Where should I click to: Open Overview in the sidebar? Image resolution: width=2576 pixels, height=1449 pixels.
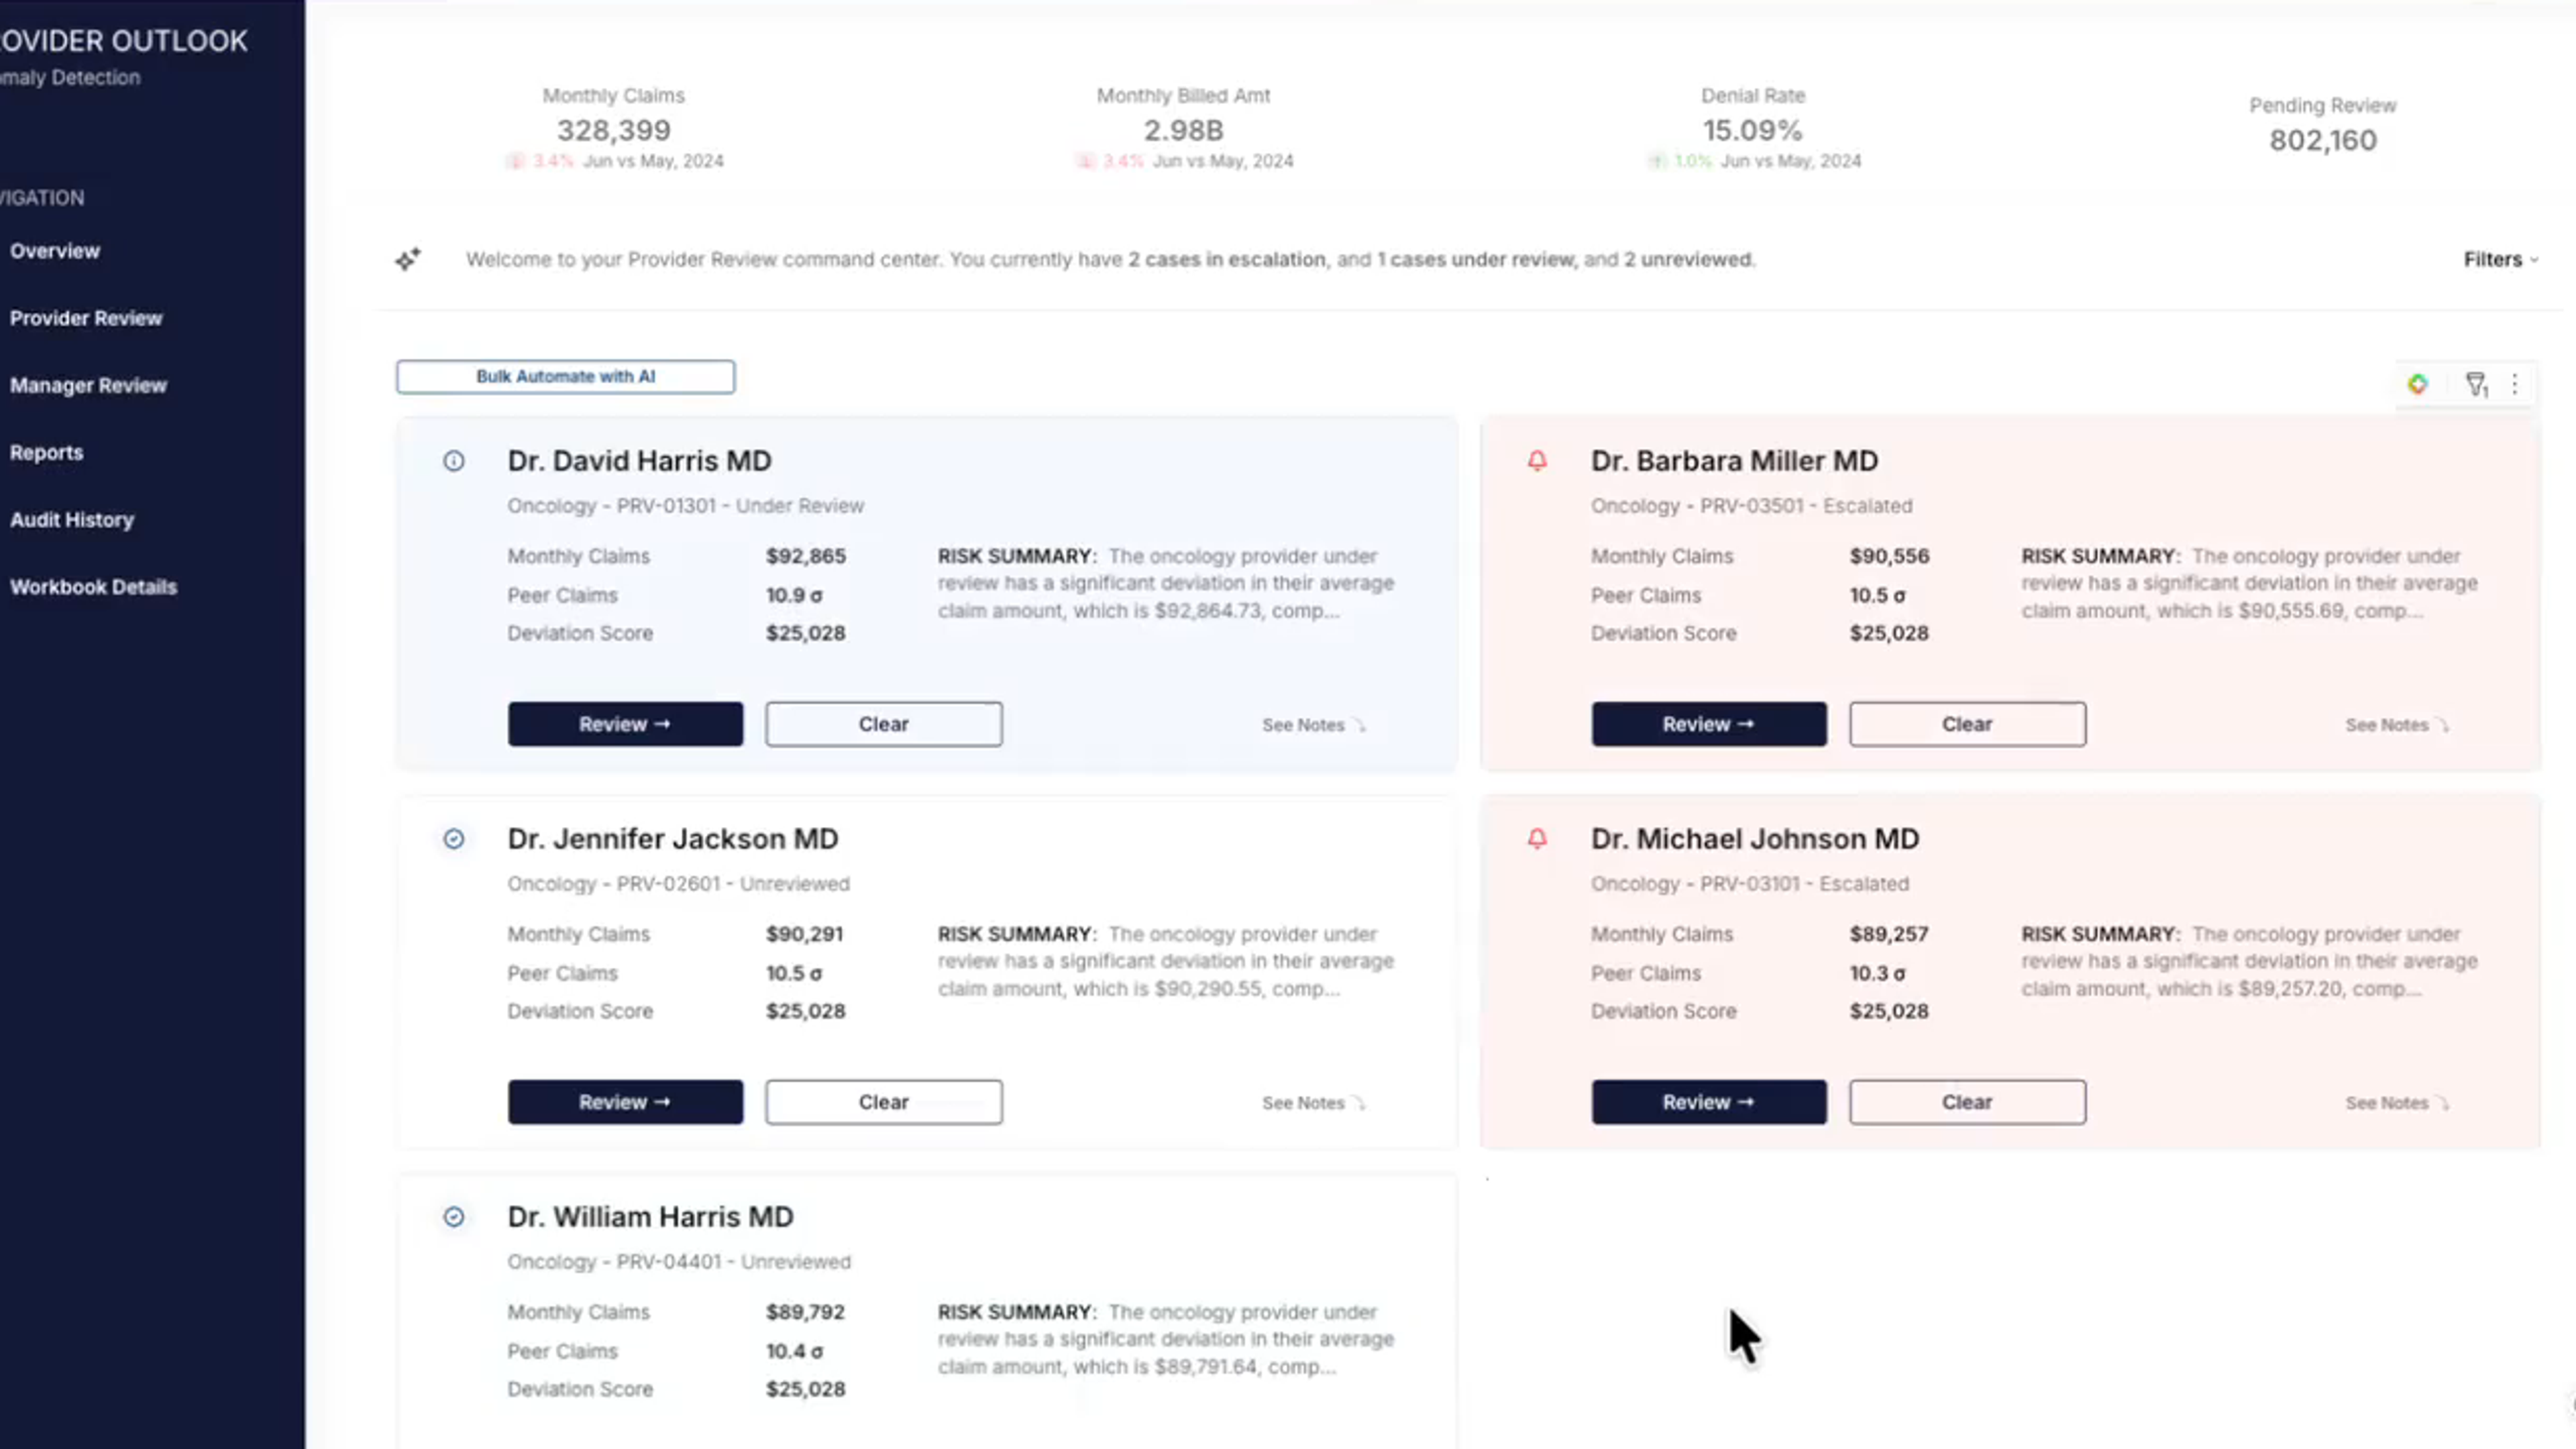click(55, 251)
